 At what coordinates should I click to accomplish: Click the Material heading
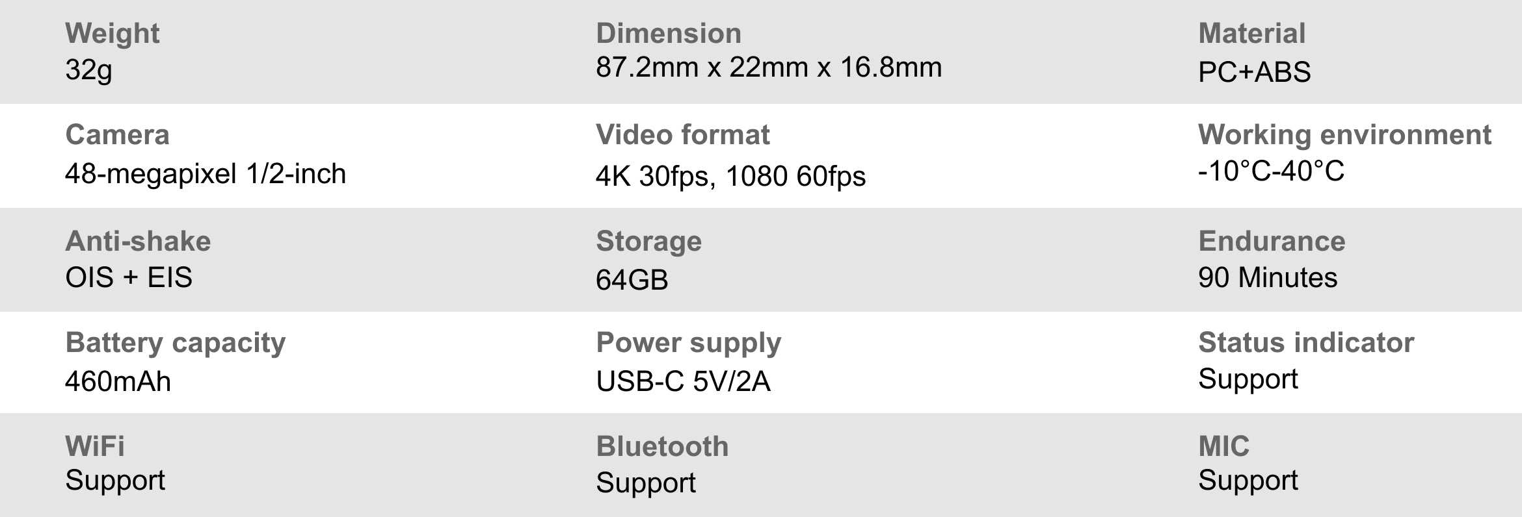1251,34
